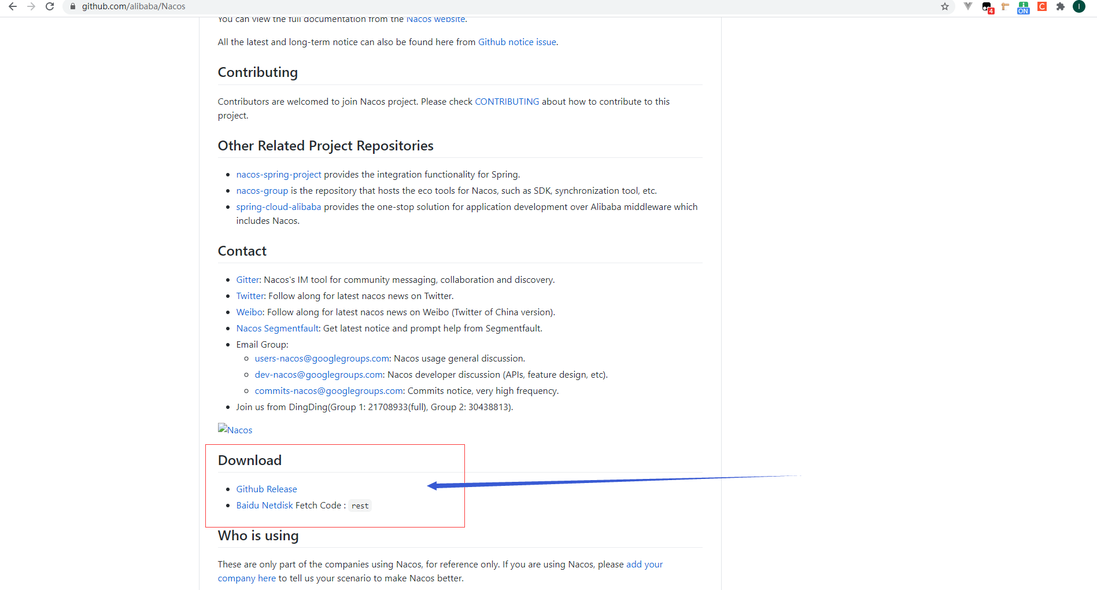Open the Baidu Netdisk download link
Viewport: 1097px width, 590px height.
click(265, 506)
